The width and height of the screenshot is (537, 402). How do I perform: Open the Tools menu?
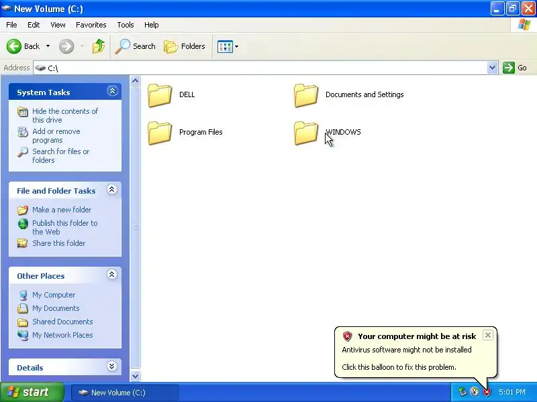126,25
